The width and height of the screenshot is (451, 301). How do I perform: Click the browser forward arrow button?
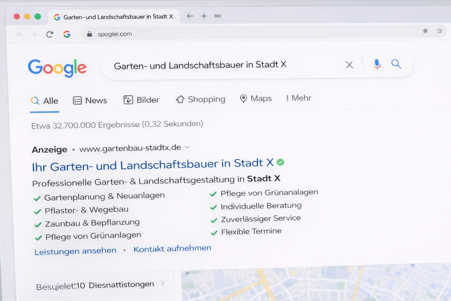point(34,35)
